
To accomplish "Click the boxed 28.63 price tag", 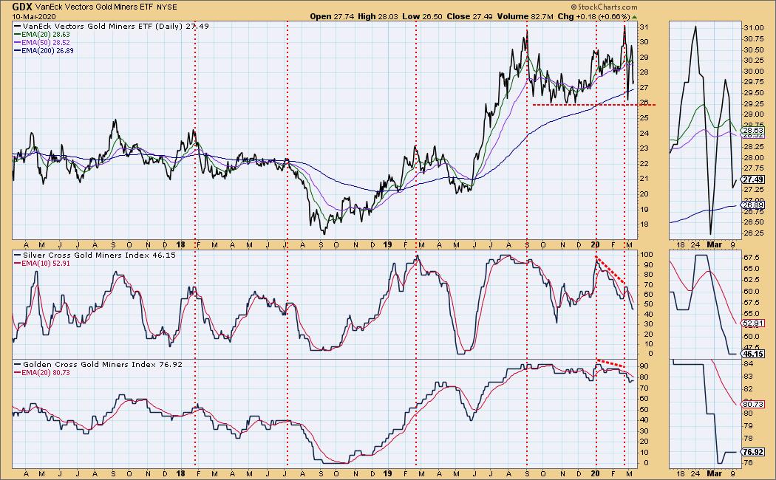I will click(753, 131).
